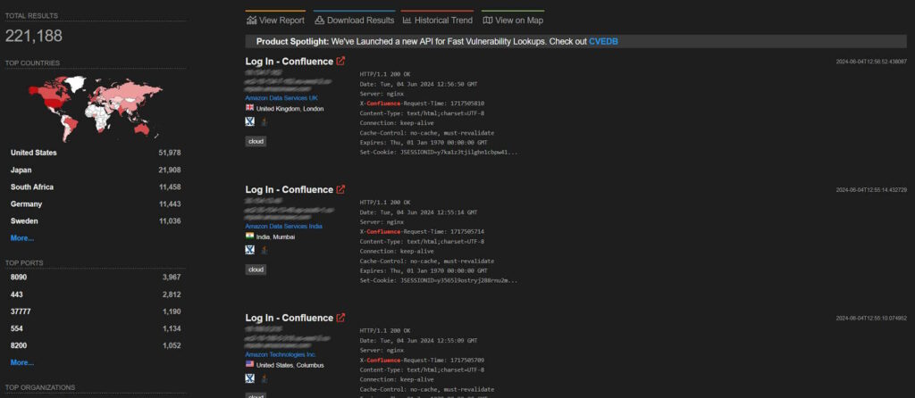
Task: Open the Log In - Confluence title for Columbus
Action: click(290, 318)
